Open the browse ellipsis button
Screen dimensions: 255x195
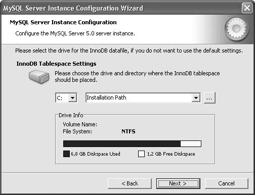[x=209, y=98]
